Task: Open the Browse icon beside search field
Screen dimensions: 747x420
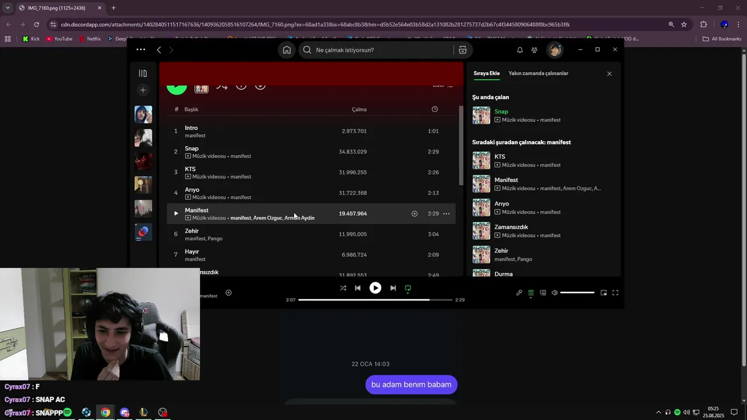Action: (x=463, y=50)
